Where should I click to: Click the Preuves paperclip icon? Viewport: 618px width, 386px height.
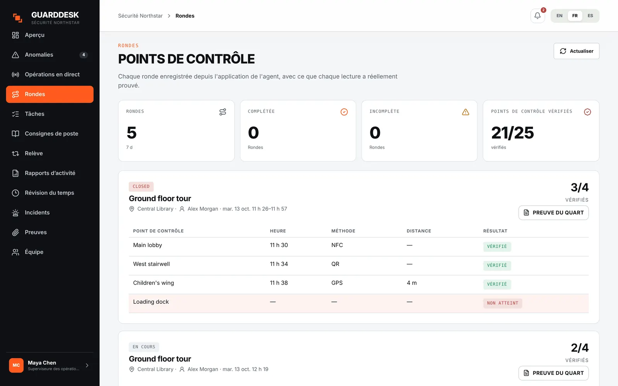(x=15, y=232)
